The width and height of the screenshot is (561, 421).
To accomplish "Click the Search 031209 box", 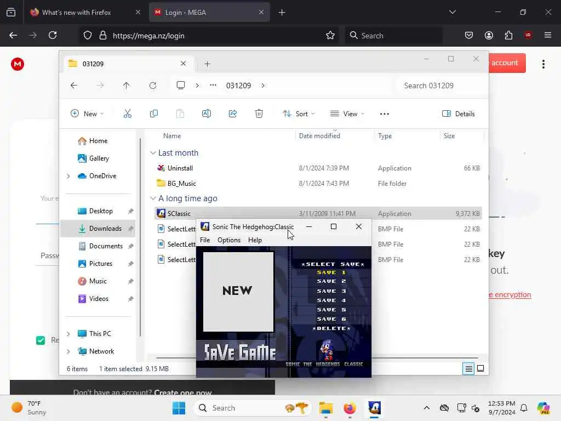I will (439, 86).
